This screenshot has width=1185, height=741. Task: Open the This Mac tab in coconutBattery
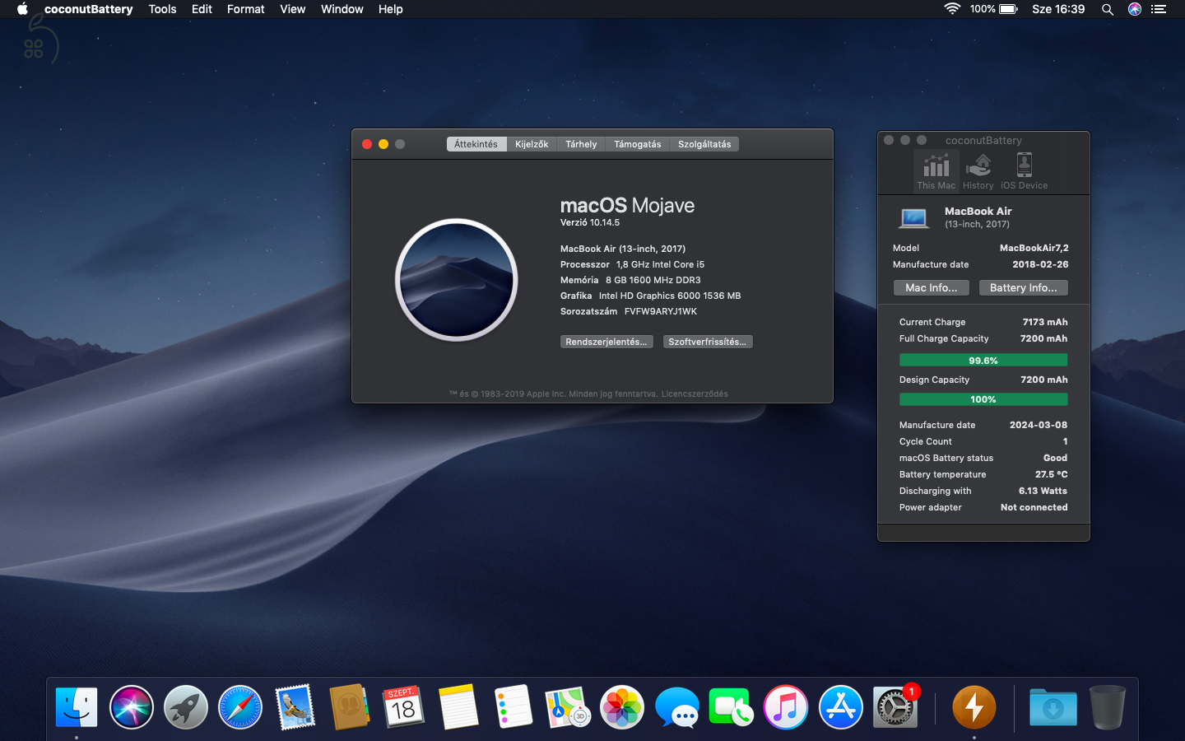[936, 171]
